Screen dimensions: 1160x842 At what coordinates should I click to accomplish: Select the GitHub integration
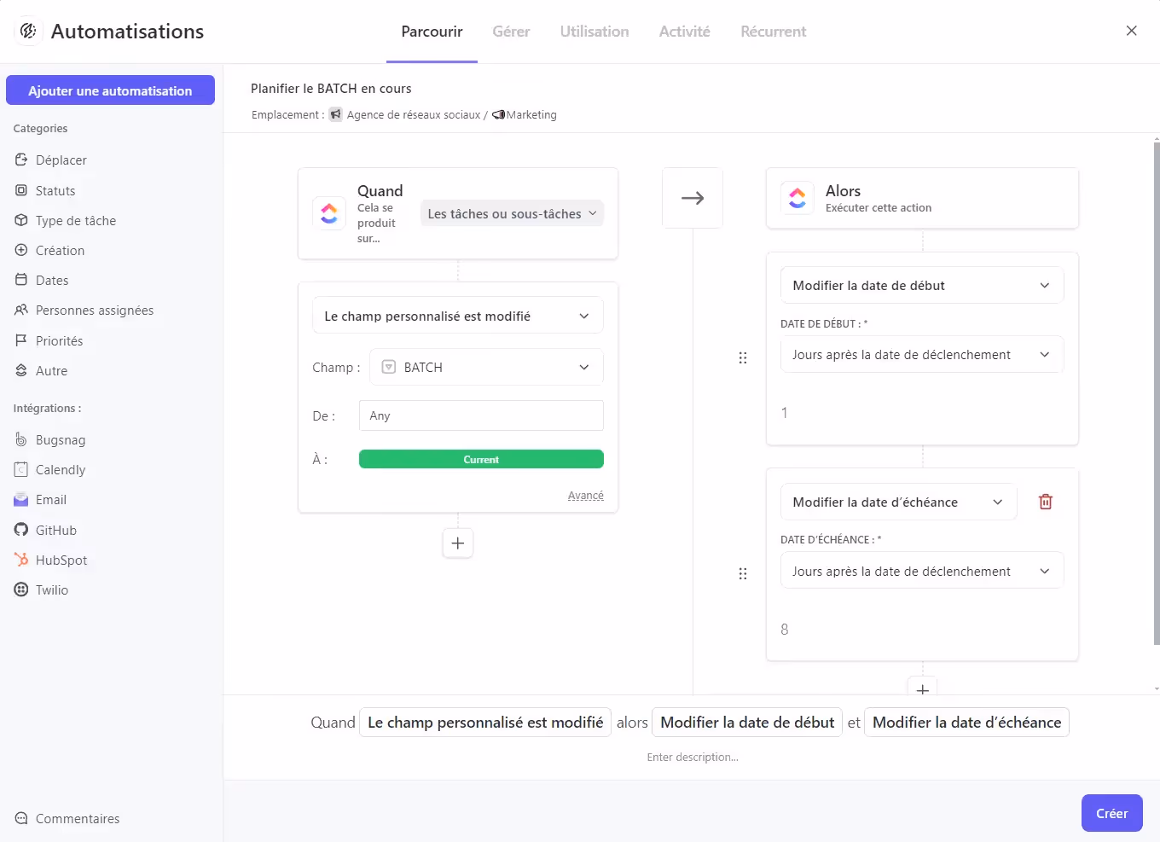[55, 530]
